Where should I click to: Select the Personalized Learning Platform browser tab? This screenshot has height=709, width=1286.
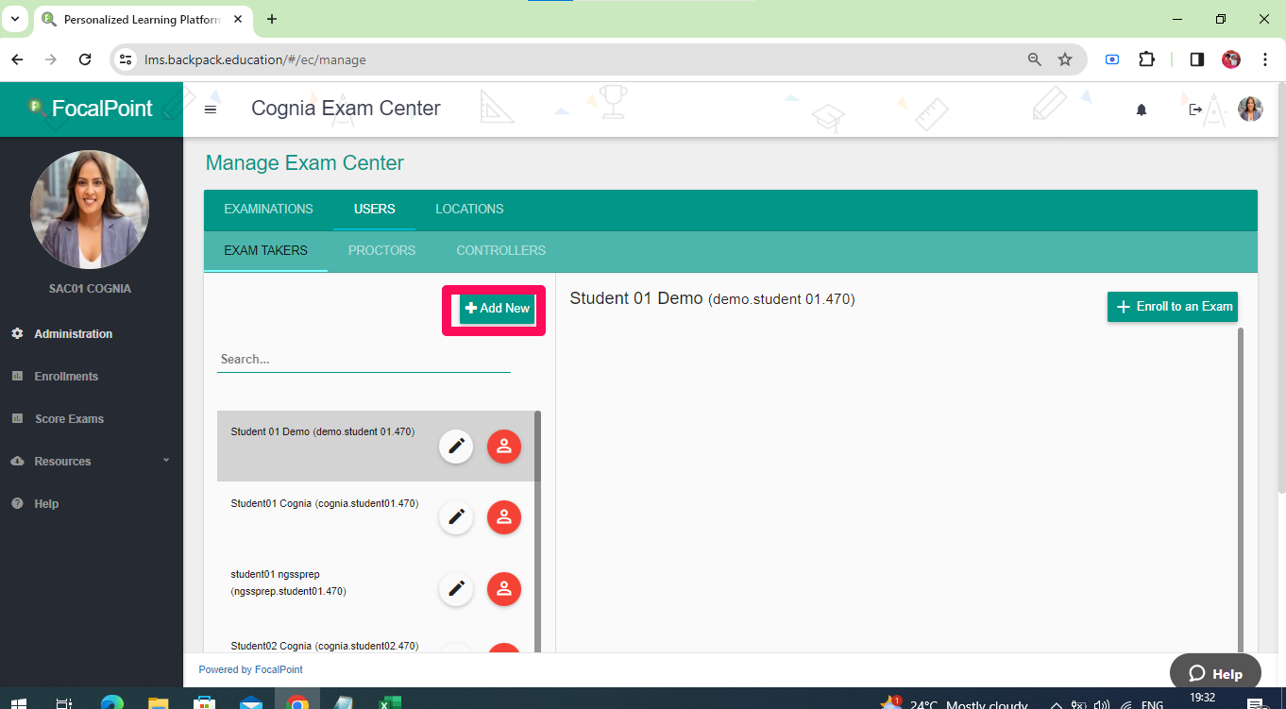[144, 19]
